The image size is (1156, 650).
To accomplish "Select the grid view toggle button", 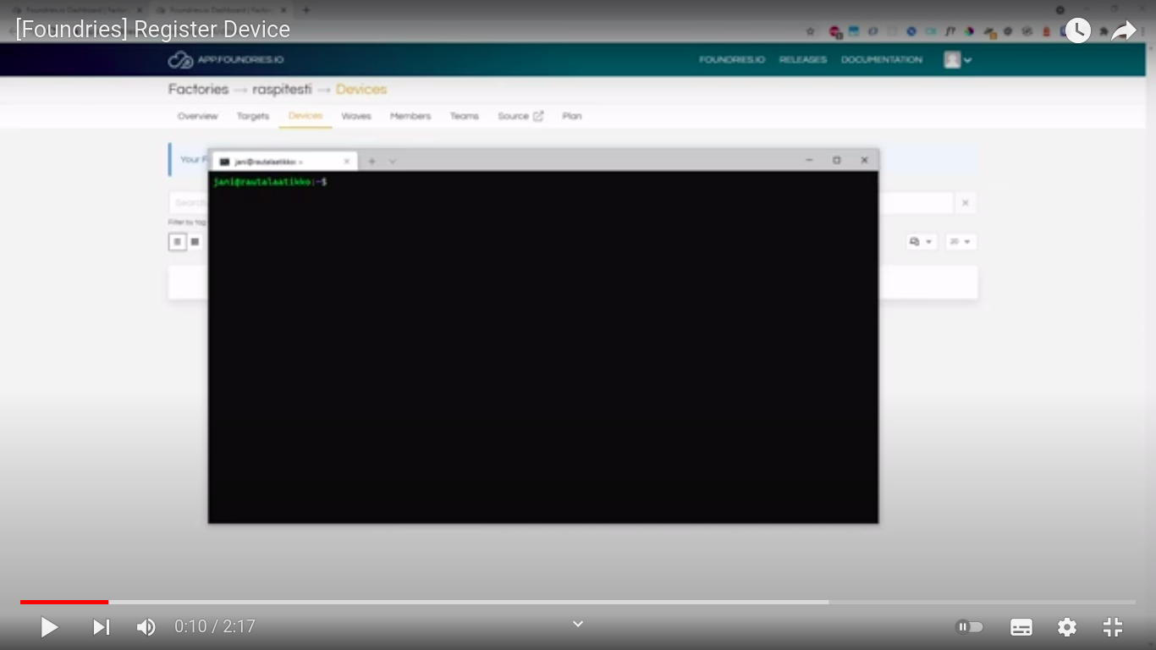I will coord(195,242).
